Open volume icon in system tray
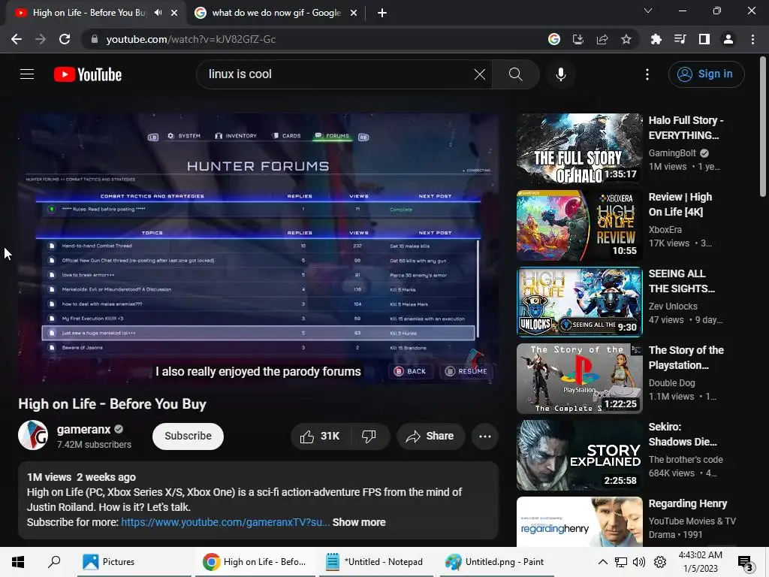This screenshot has width=769, height=577. tap(639, 562)
